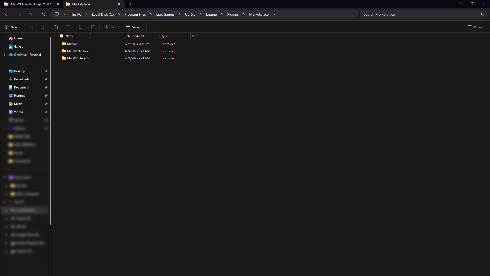Expand chevron after Marketplace in address bar
The width and height of the screenshot is (490, 276).
pos(274,14)
